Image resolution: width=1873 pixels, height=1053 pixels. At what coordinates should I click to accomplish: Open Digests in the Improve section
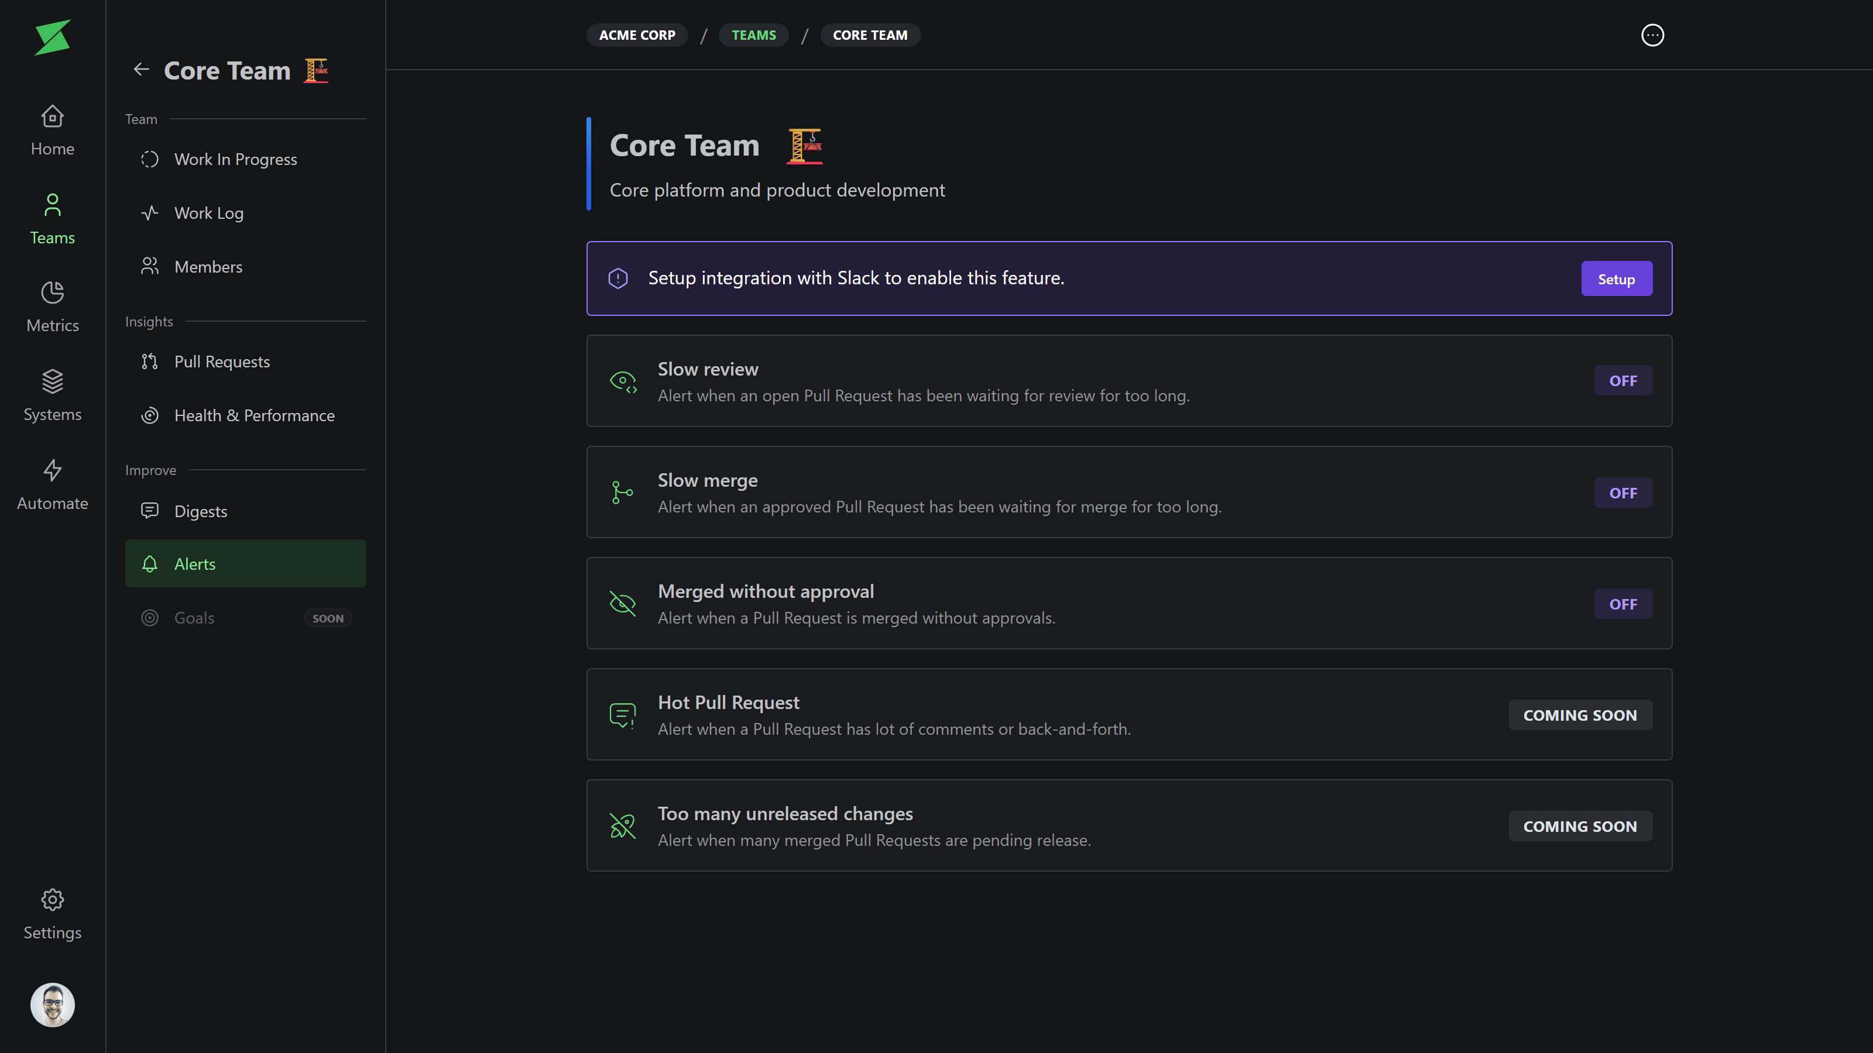point(201,512)
